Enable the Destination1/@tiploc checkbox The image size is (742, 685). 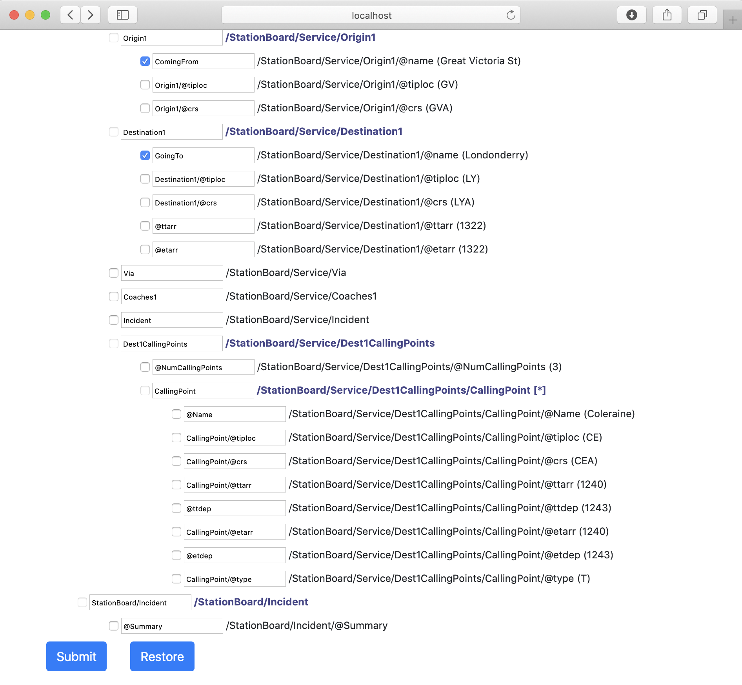pos(145,179)
